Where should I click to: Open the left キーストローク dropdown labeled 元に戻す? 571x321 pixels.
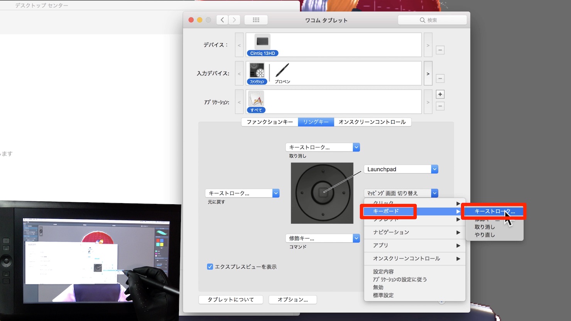[x=242, y=193]
